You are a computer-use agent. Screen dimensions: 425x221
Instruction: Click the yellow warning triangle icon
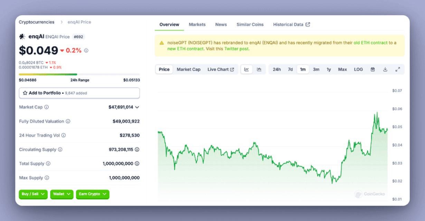162,43
